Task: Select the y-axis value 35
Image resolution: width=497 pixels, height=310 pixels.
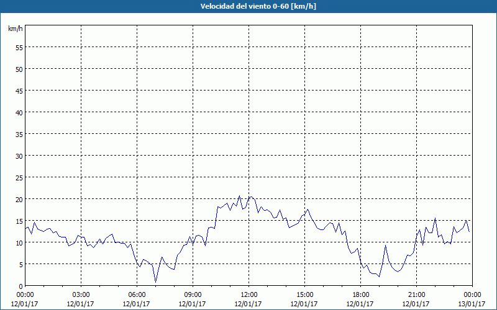Action: point(19,134)
